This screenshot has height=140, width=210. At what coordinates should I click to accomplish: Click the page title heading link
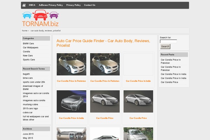(x=103, y=43)
